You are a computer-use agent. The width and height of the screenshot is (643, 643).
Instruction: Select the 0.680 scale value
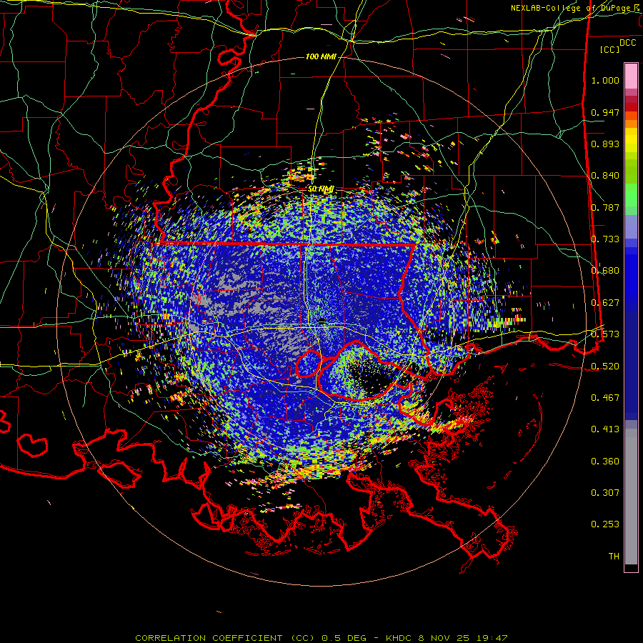605,271
